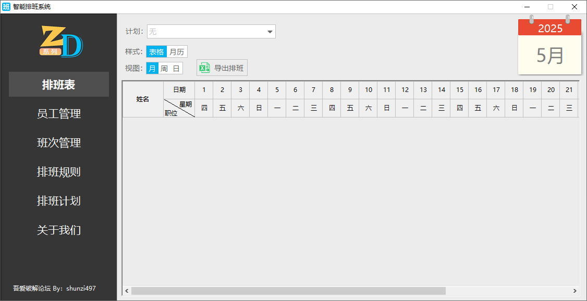Click left arrow of horizontal scrollbar
Image resolution: width=587 pixels, height=301 pixels.
(x=127, y=291)
